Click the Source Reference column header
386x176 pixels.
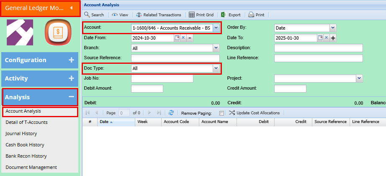tap(331, 122)
